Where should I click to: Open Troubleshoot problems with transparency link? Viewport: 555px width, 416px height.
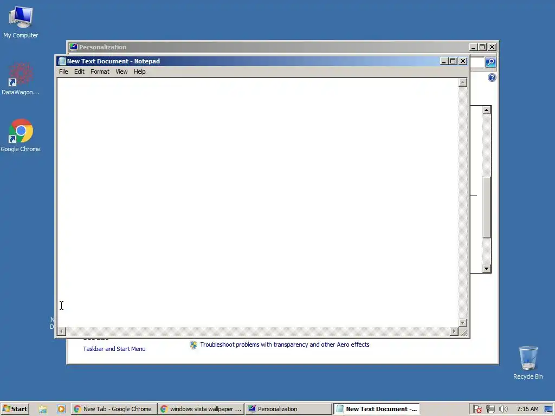[x=285, y=344]
